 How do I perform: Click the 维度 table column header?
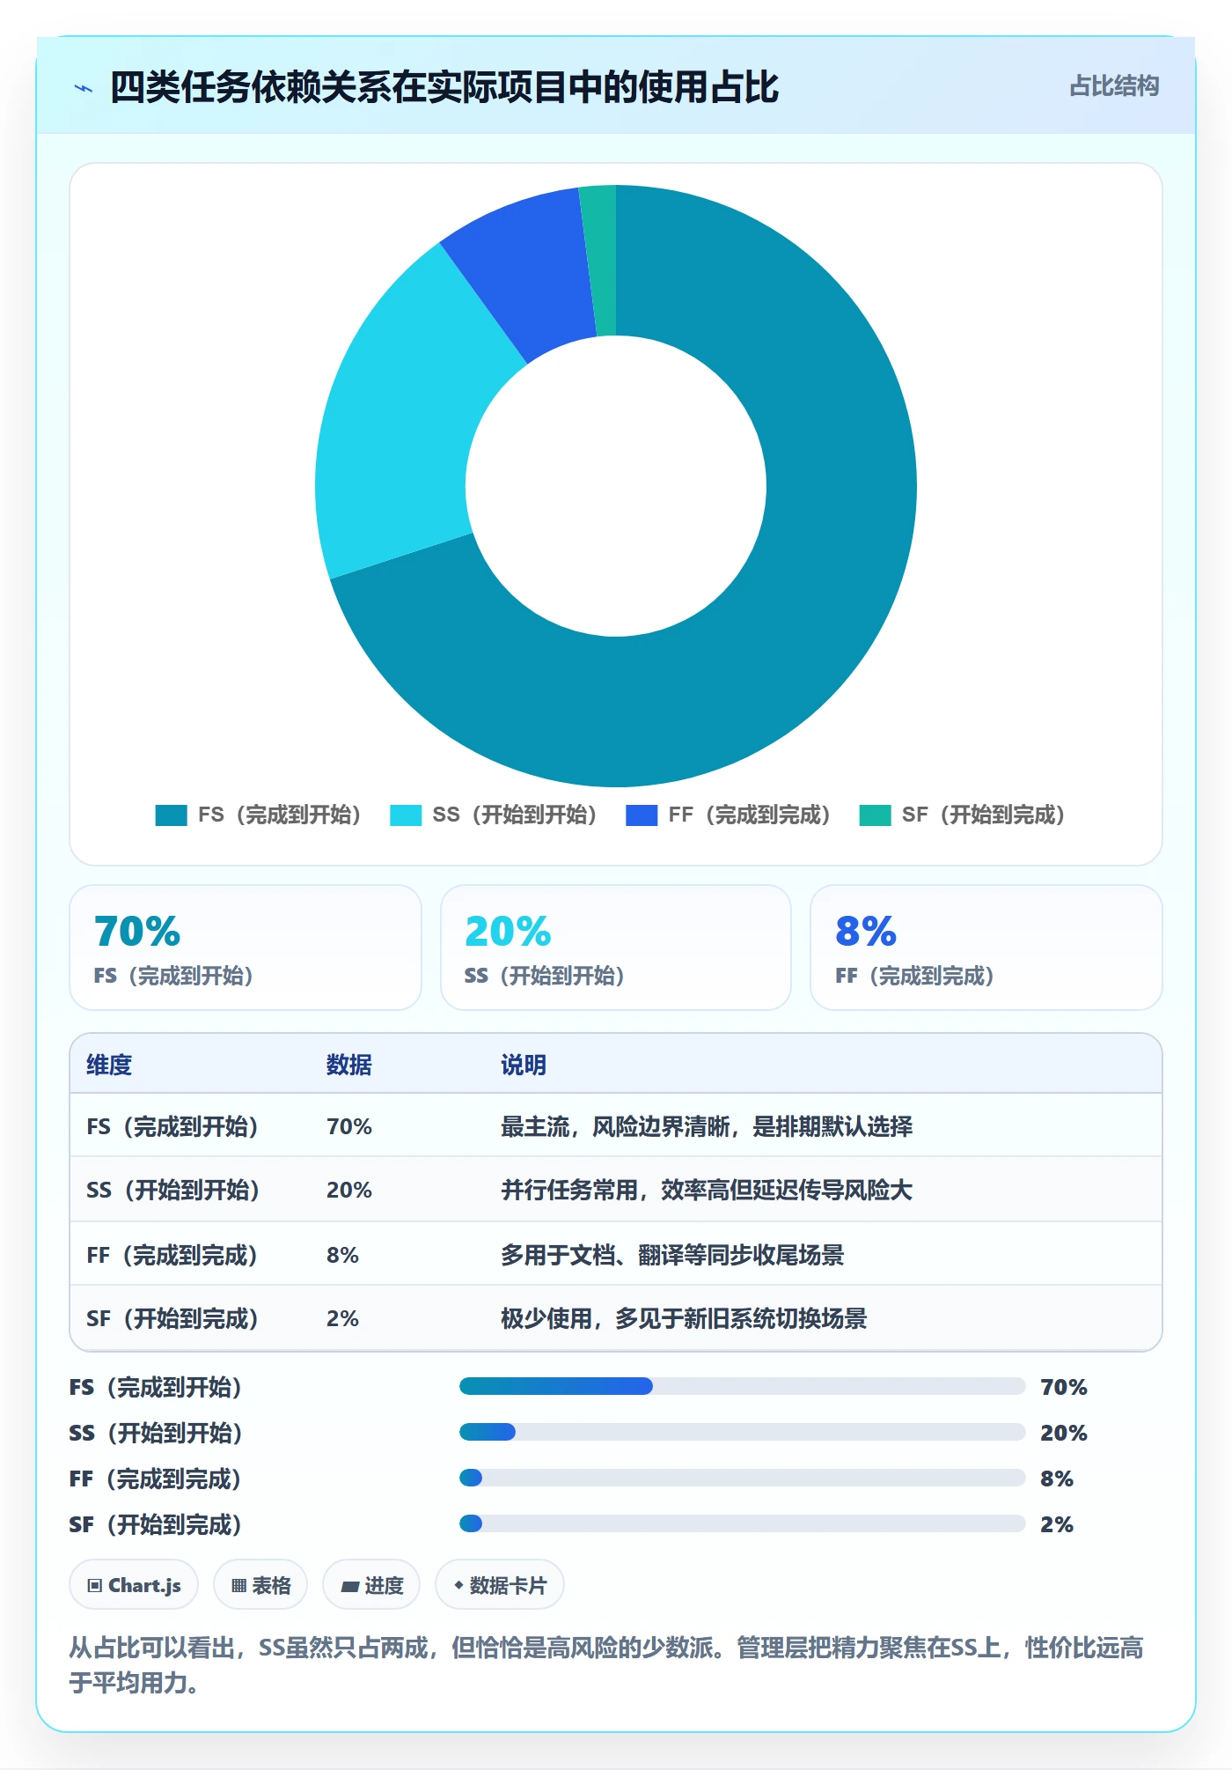109,1065
